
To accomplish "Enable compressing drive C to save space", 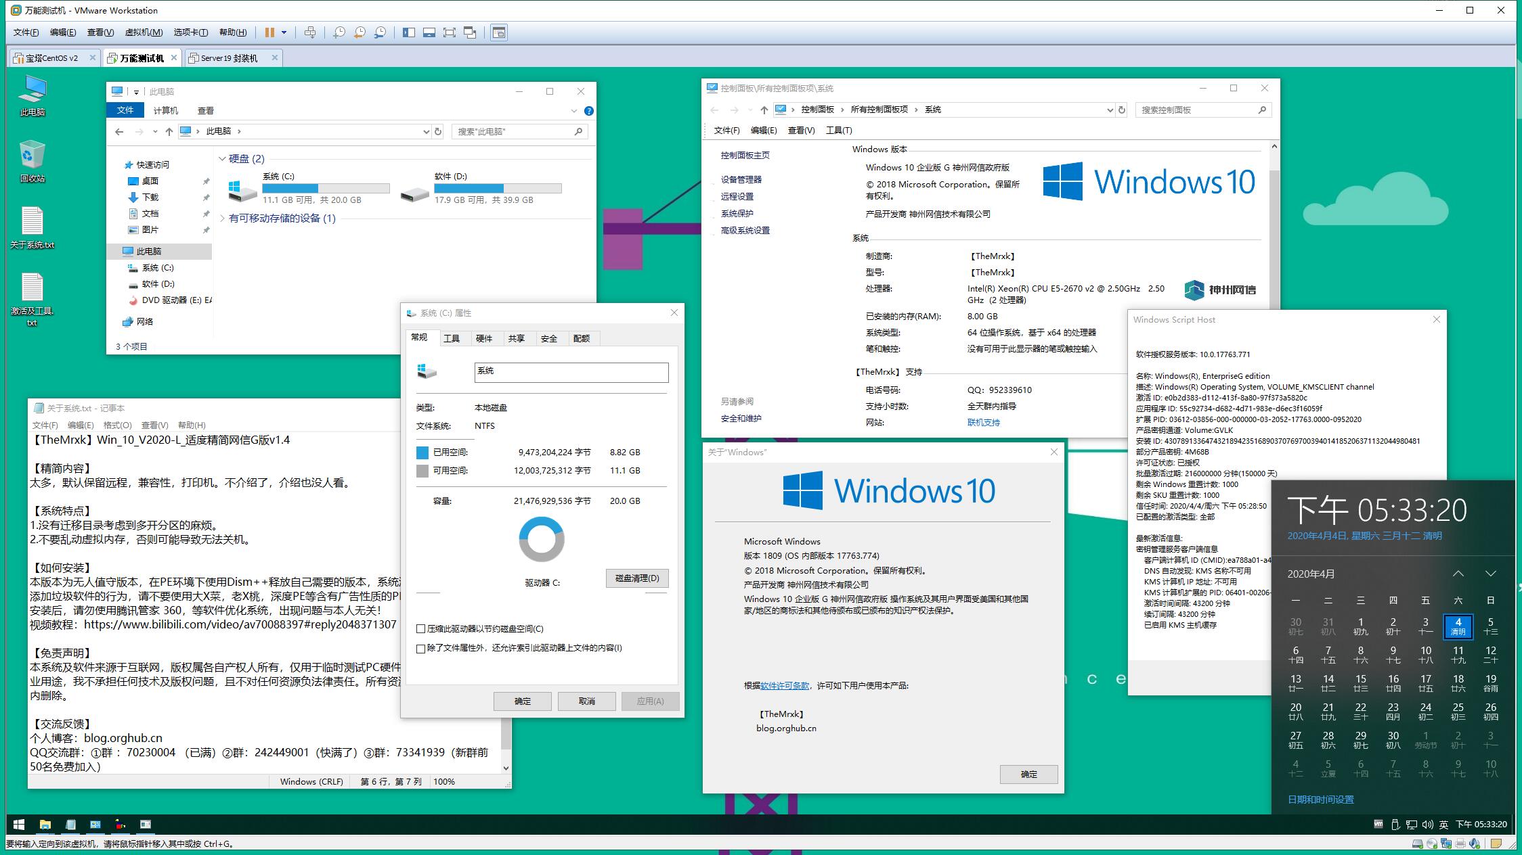I will point(421,629).
